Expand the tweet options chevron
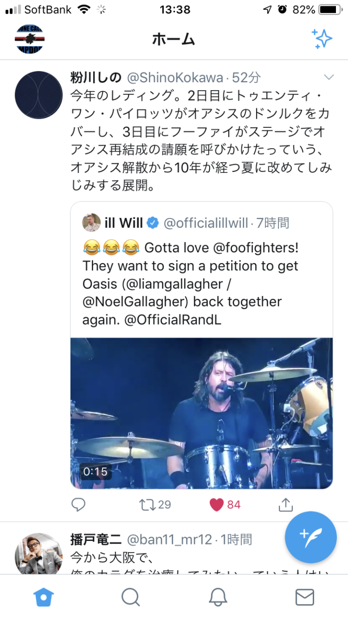 [329, 77]
